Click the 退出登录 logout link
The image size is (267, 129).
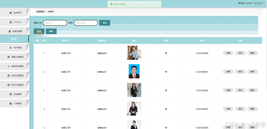pyautogui.click(x=258, y=3)
